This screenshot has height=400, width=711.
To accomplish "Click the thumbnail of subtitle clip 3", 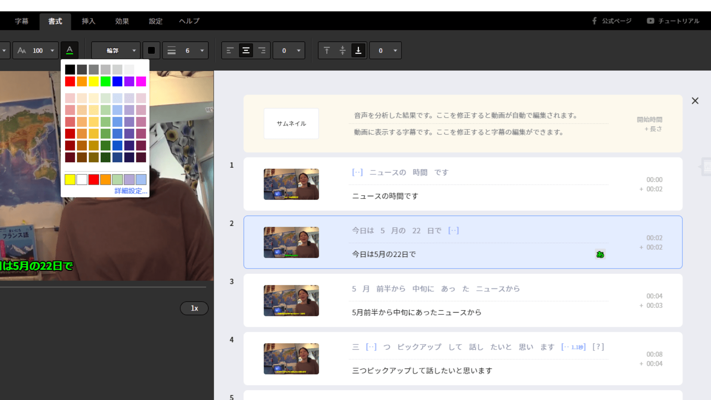I will [x=291, y=300].
